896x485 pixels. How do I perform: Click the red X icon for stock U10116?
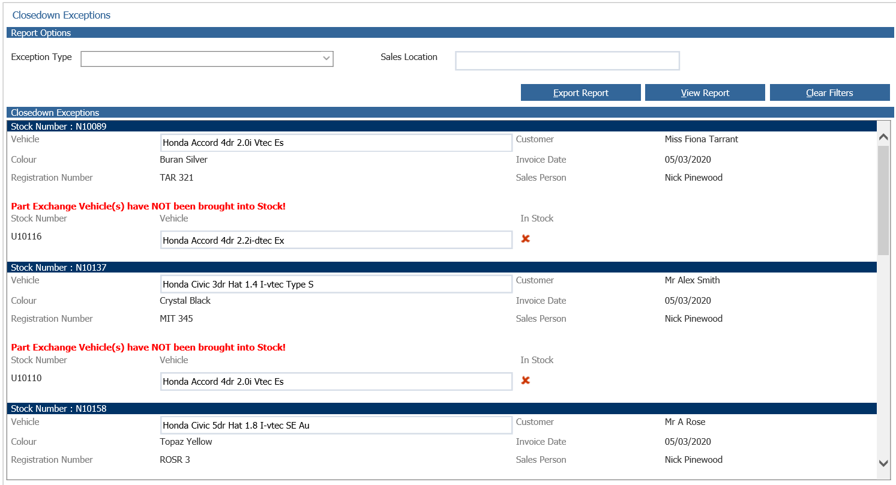[x=525, y=239]
